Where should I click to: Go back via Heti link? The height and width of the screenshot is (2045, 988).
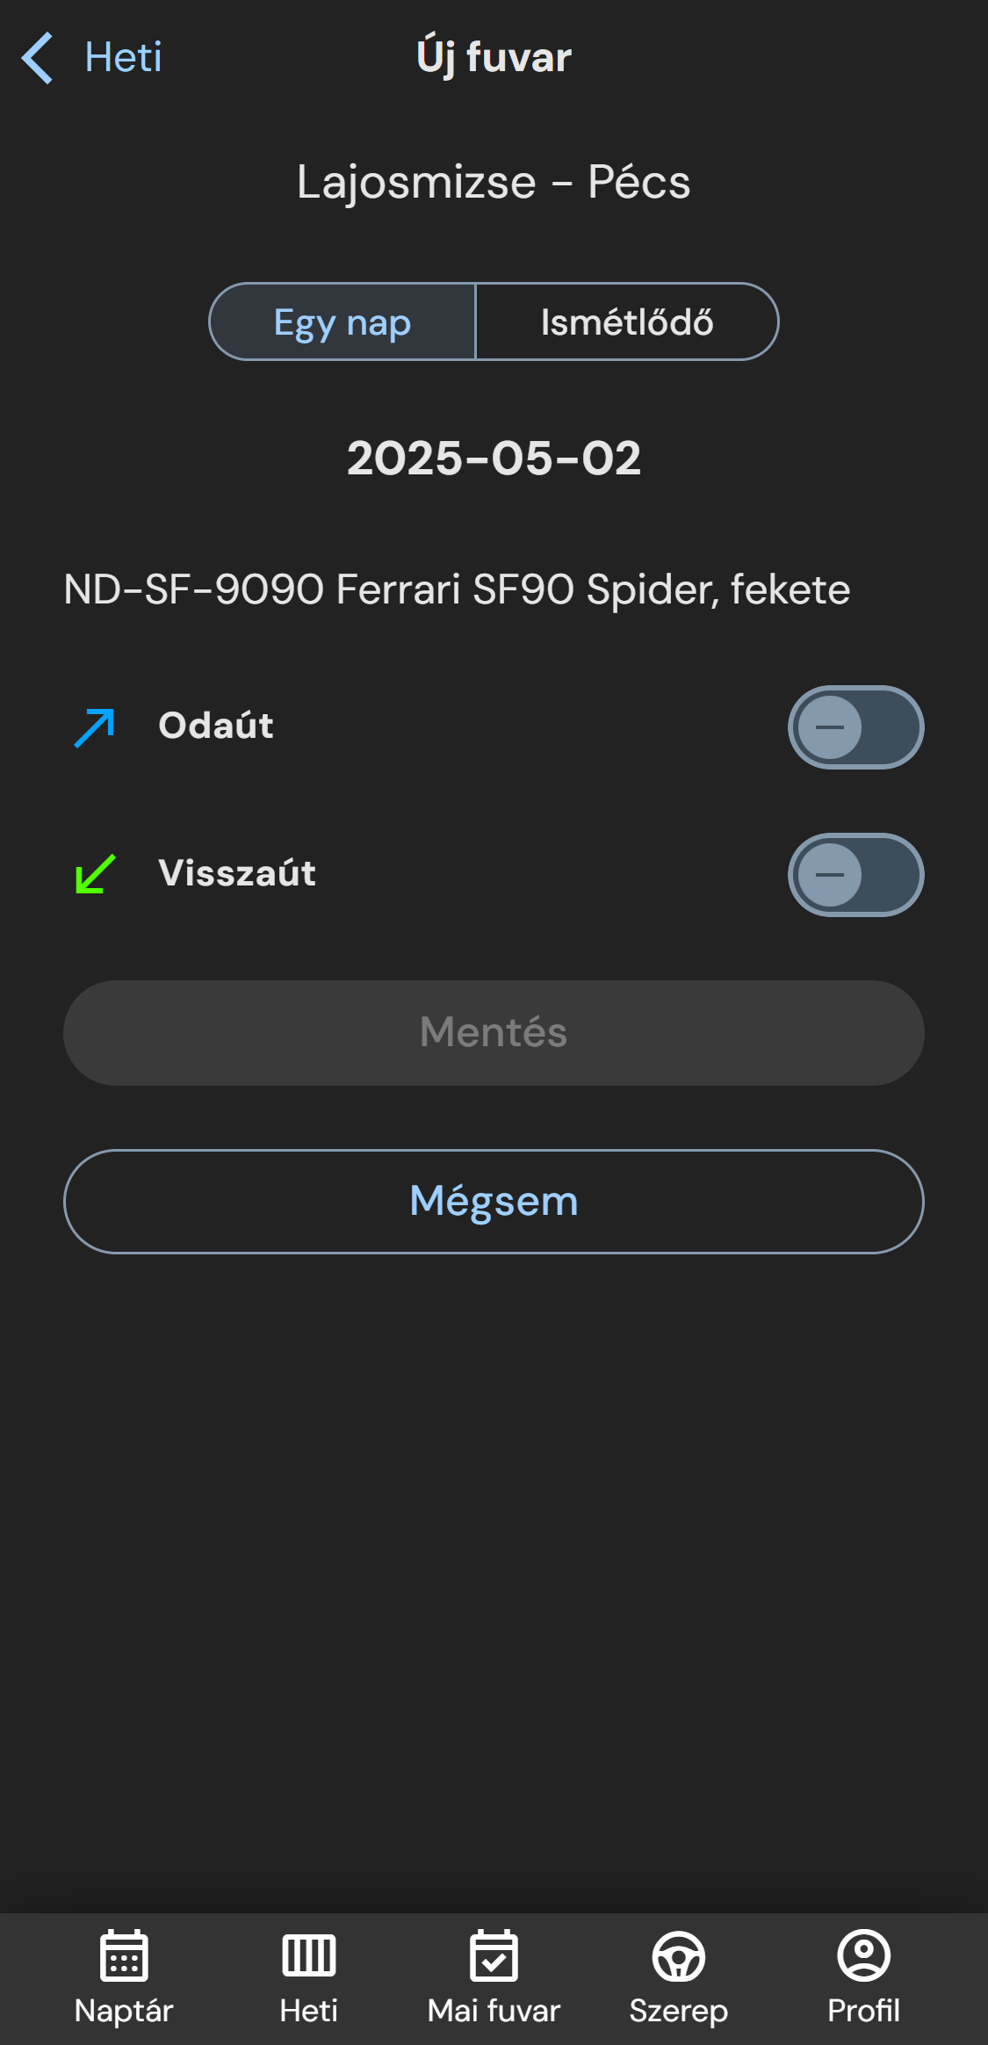pyautogui.click(x=123, y=58)
